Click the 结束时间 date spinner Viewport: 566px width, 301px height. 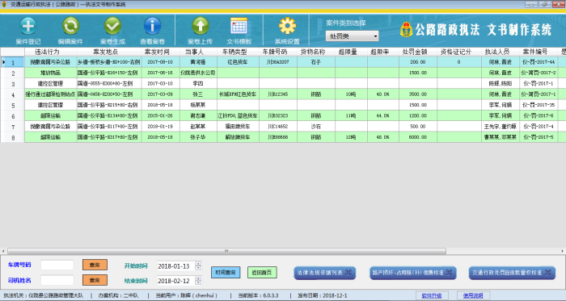coord(198,281)
